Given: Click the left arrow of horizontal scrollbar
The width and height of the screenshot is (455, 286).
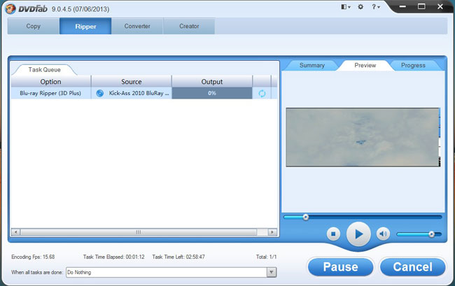Looking at the screenshot, I should point(15,232).
